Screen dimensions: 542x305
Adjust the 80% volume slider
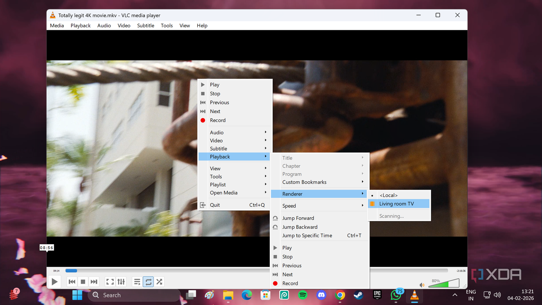(443, 283)
